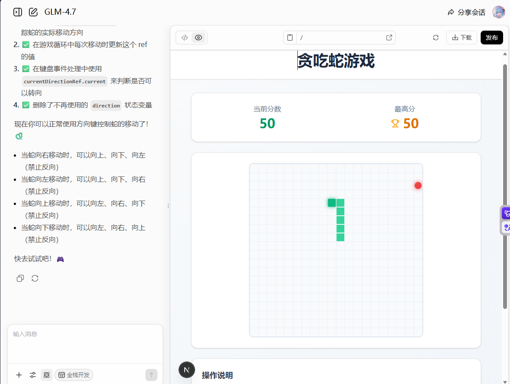Open the user avatar menu
This screenshot has height=384, width=510.
click(498, 12)
